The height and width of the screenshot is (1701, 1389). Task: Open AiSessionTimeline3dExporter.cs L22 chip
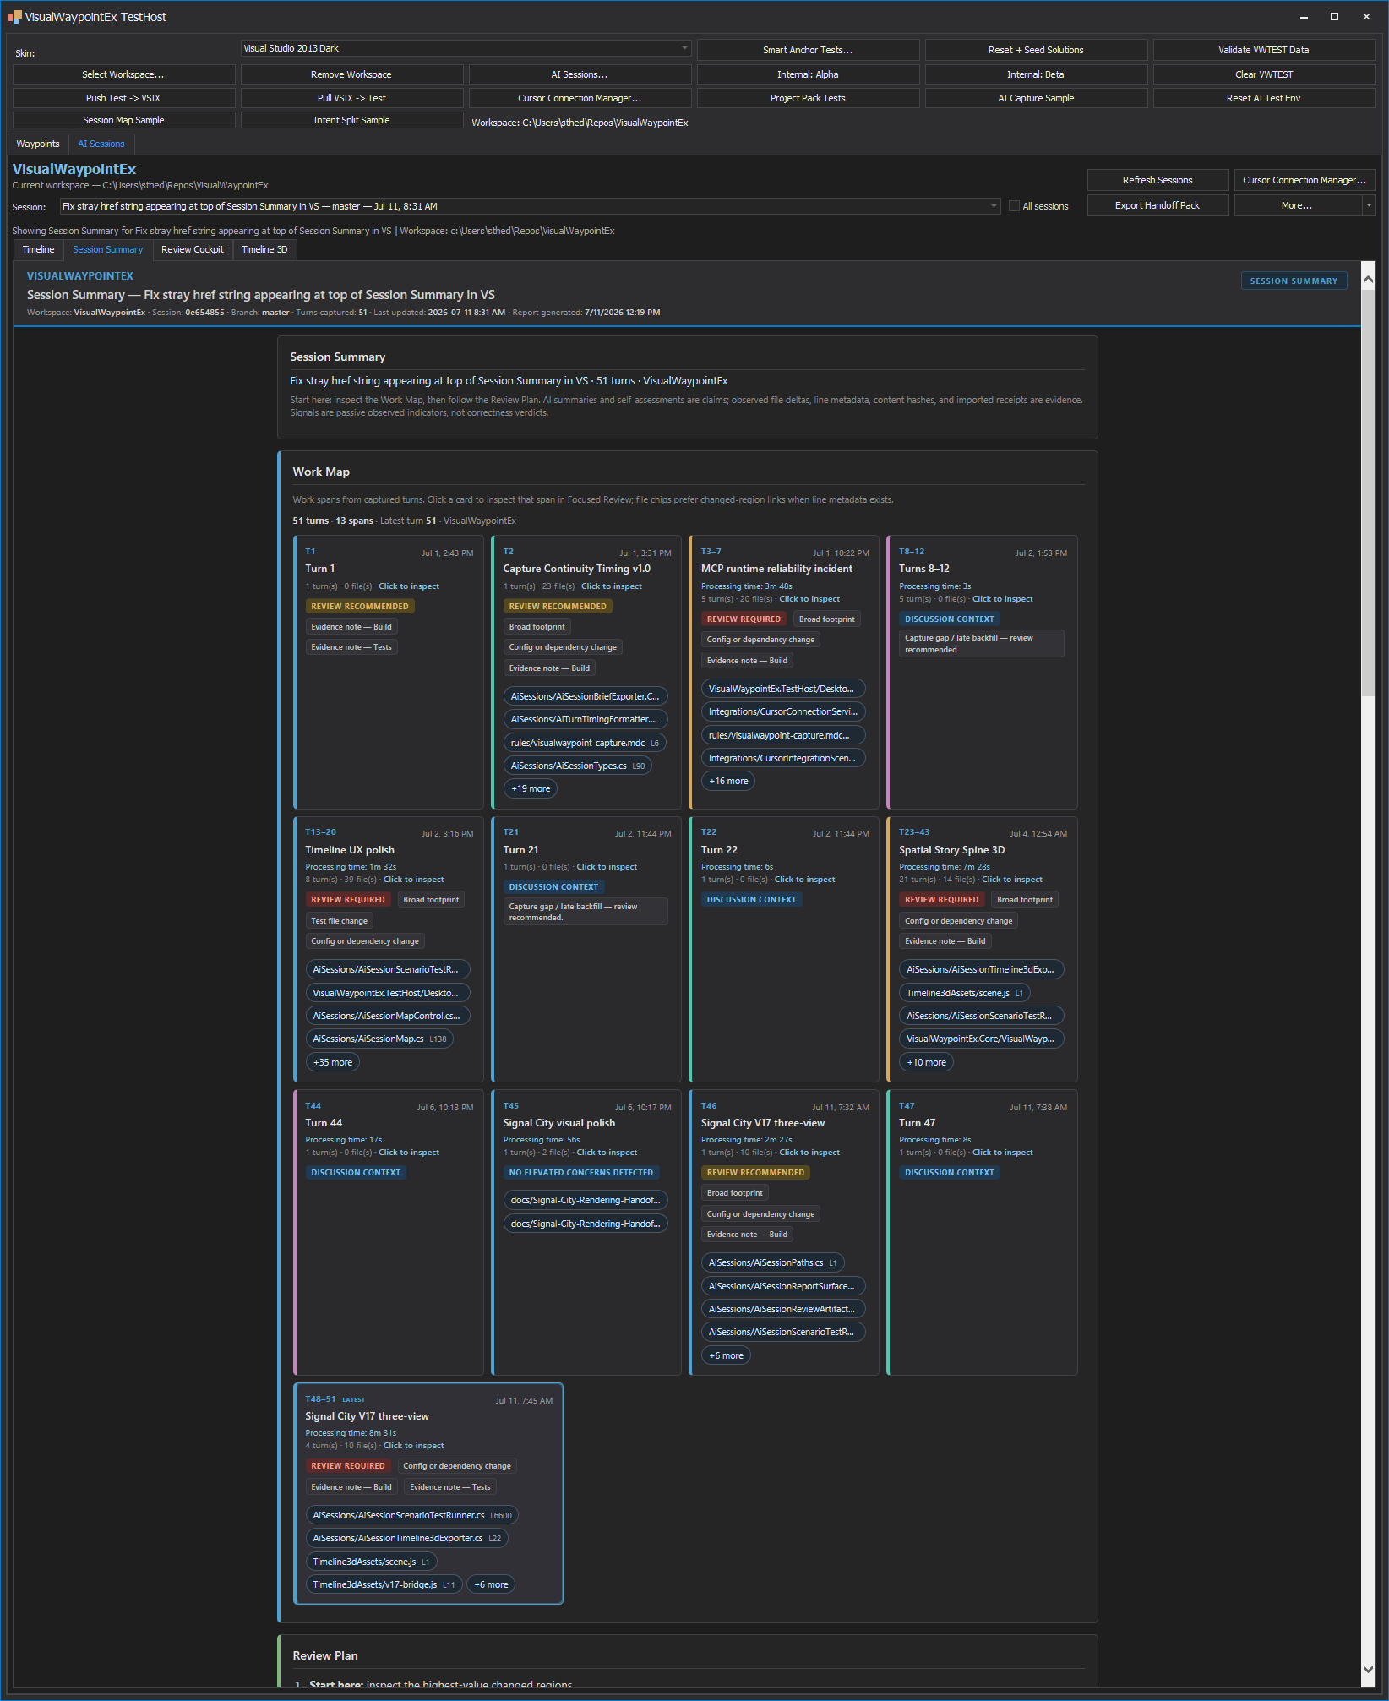(406, 1538)
